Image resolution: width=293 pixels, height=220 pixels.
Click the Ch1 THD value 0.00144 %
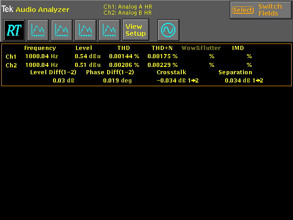(x=124, y=56)
